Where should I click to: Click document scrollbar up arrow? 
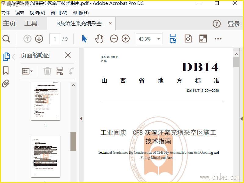236,54
